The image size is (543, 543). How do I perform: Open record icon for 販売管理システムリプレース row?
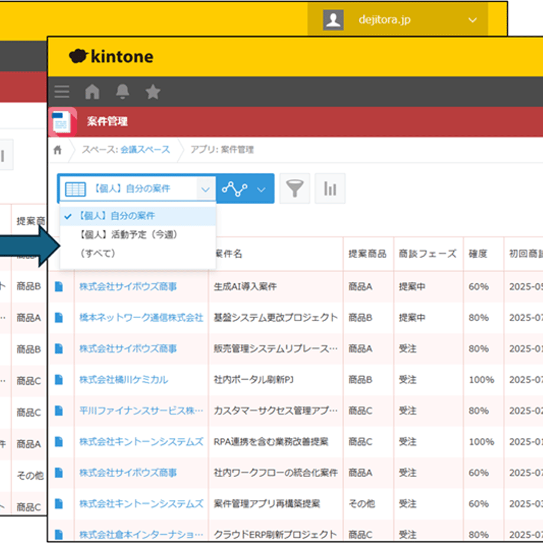(x=59, y=348)
